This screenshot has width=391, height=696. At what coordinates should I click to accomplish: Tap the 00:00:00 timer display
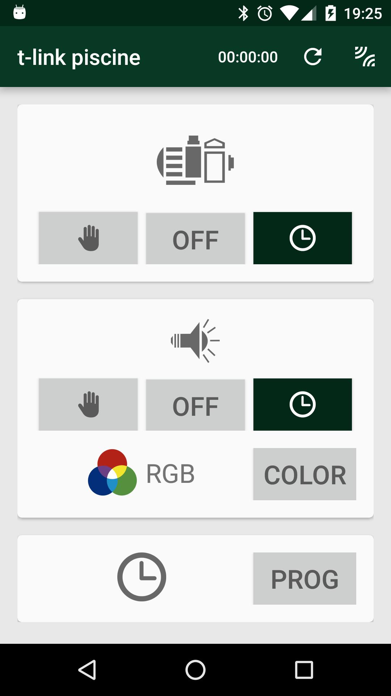[x=248, y=57]
